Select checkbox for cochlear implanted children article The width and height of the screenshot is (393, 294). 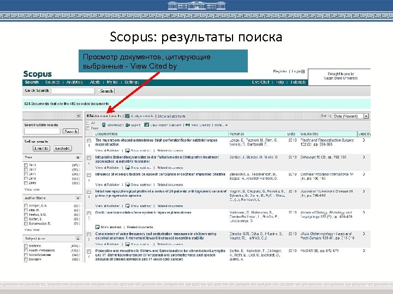pyautogui.click(x=89, y=175)
